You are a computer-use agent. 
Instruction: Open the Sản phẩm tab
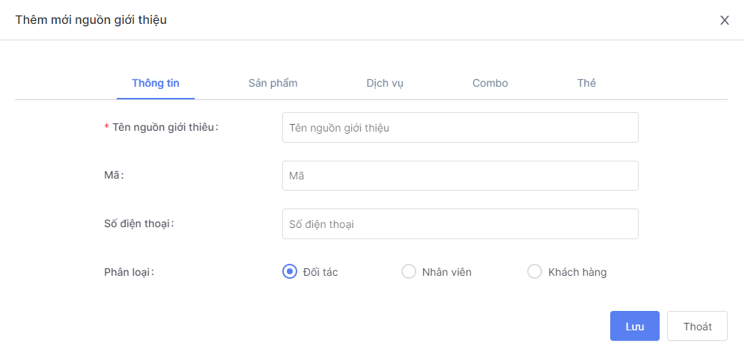pyautogui.click(x=273, y=83)
